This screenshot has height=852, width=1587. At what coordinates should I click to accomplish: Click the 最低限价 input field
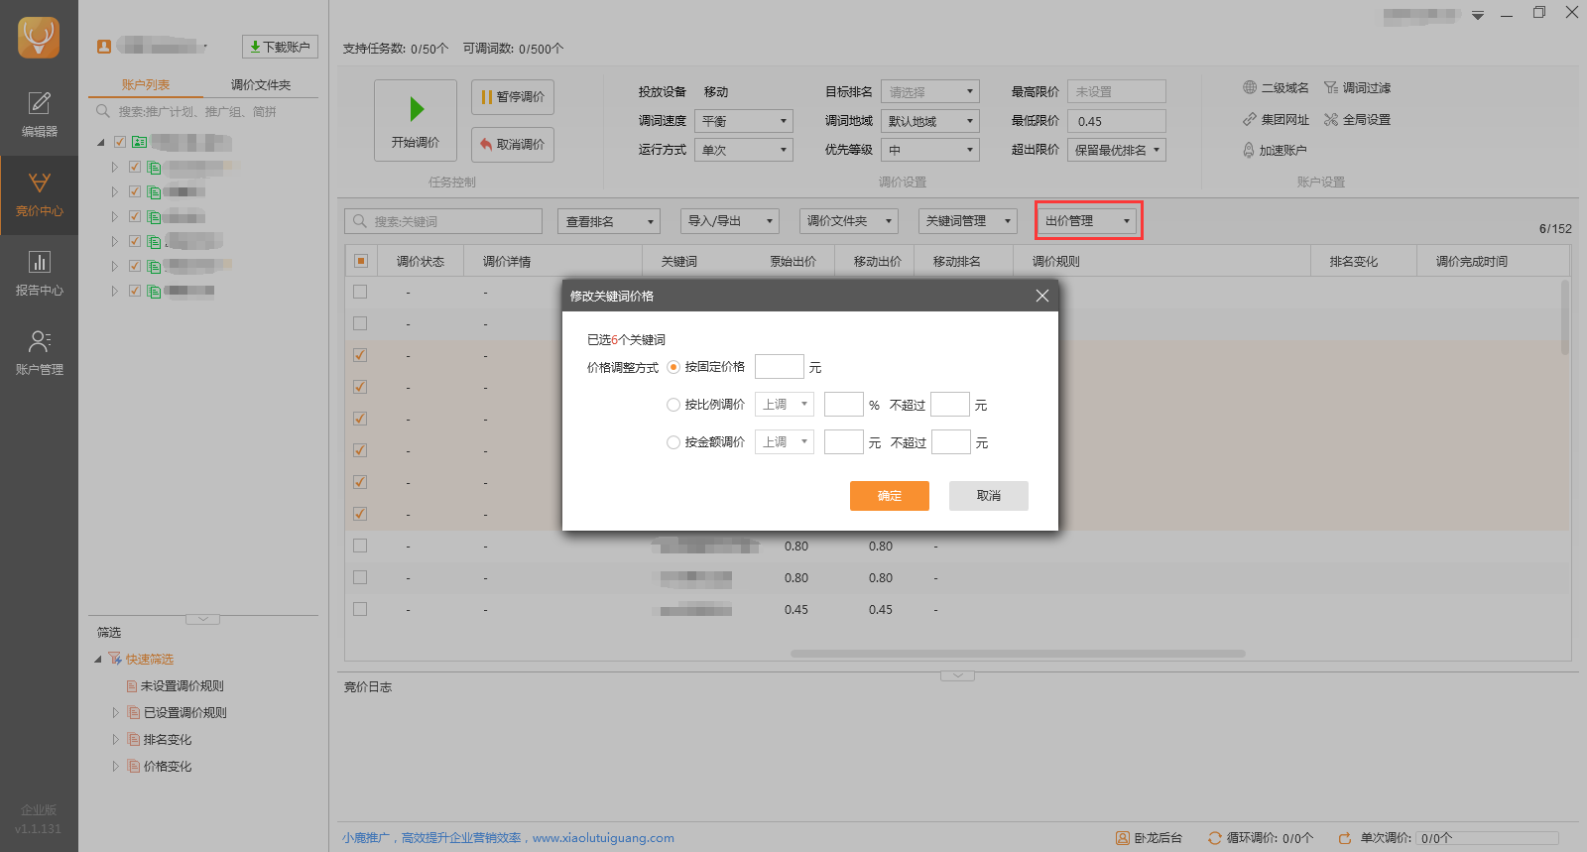tap(1117, 121)
